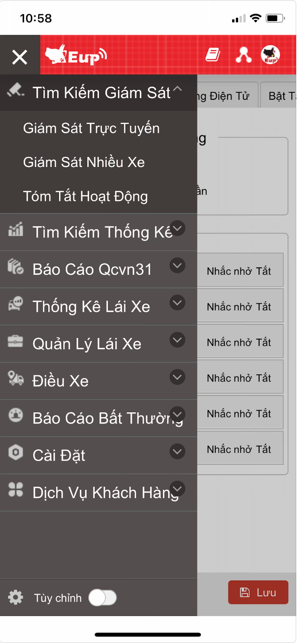Expand the Thống Kê Lái Xe chevron
Screen dimensions: 297x643
[x=178, y=303]
